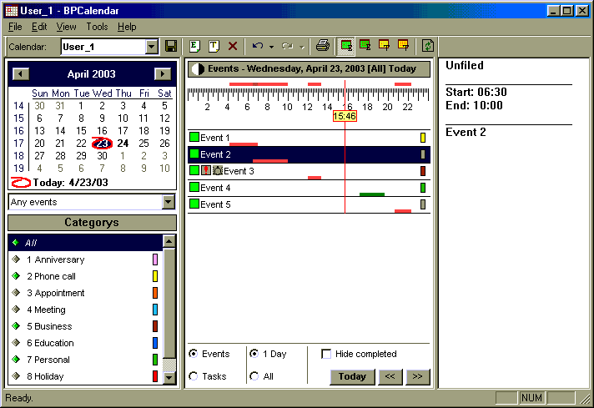Create a new task with the T page icon

pyautogui.click(x=214, y=46)
